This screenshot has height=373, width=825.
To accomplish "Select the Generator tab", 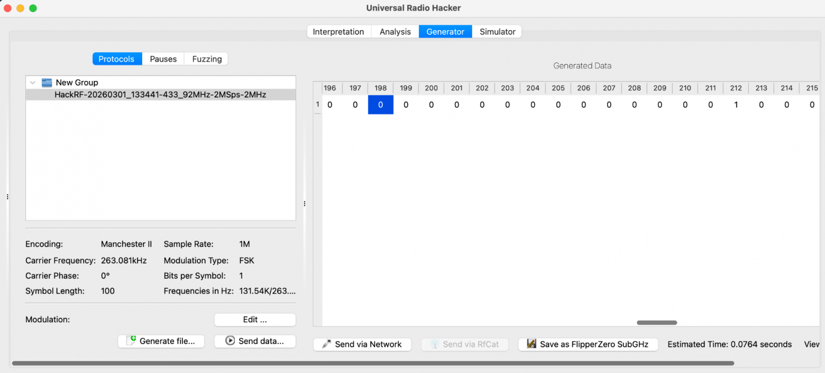I will [445, 32].
